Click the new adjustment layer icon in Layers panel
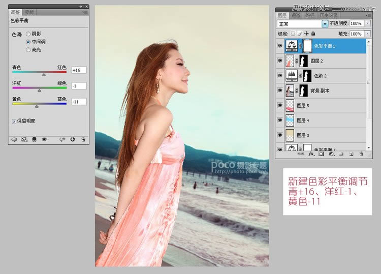 pyautogui.click(x=331, y=153)
